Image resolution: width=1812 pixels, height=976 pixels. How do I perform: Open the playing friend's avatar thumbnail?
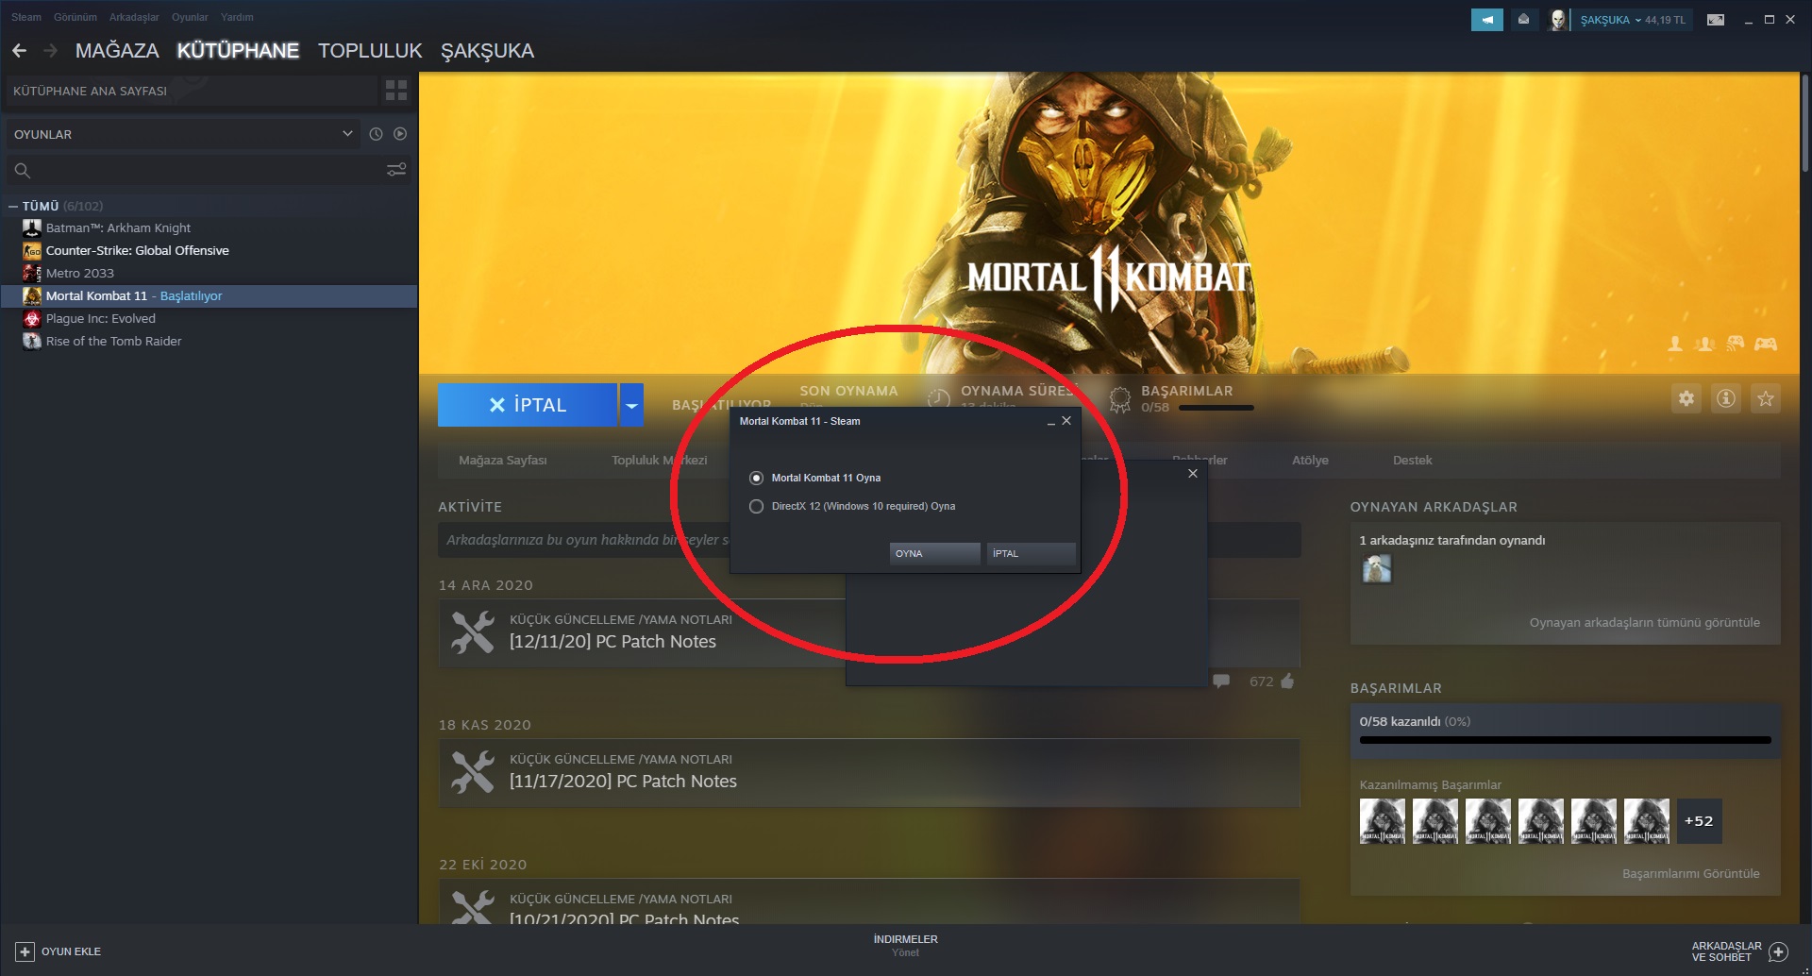coord(1377,568)
